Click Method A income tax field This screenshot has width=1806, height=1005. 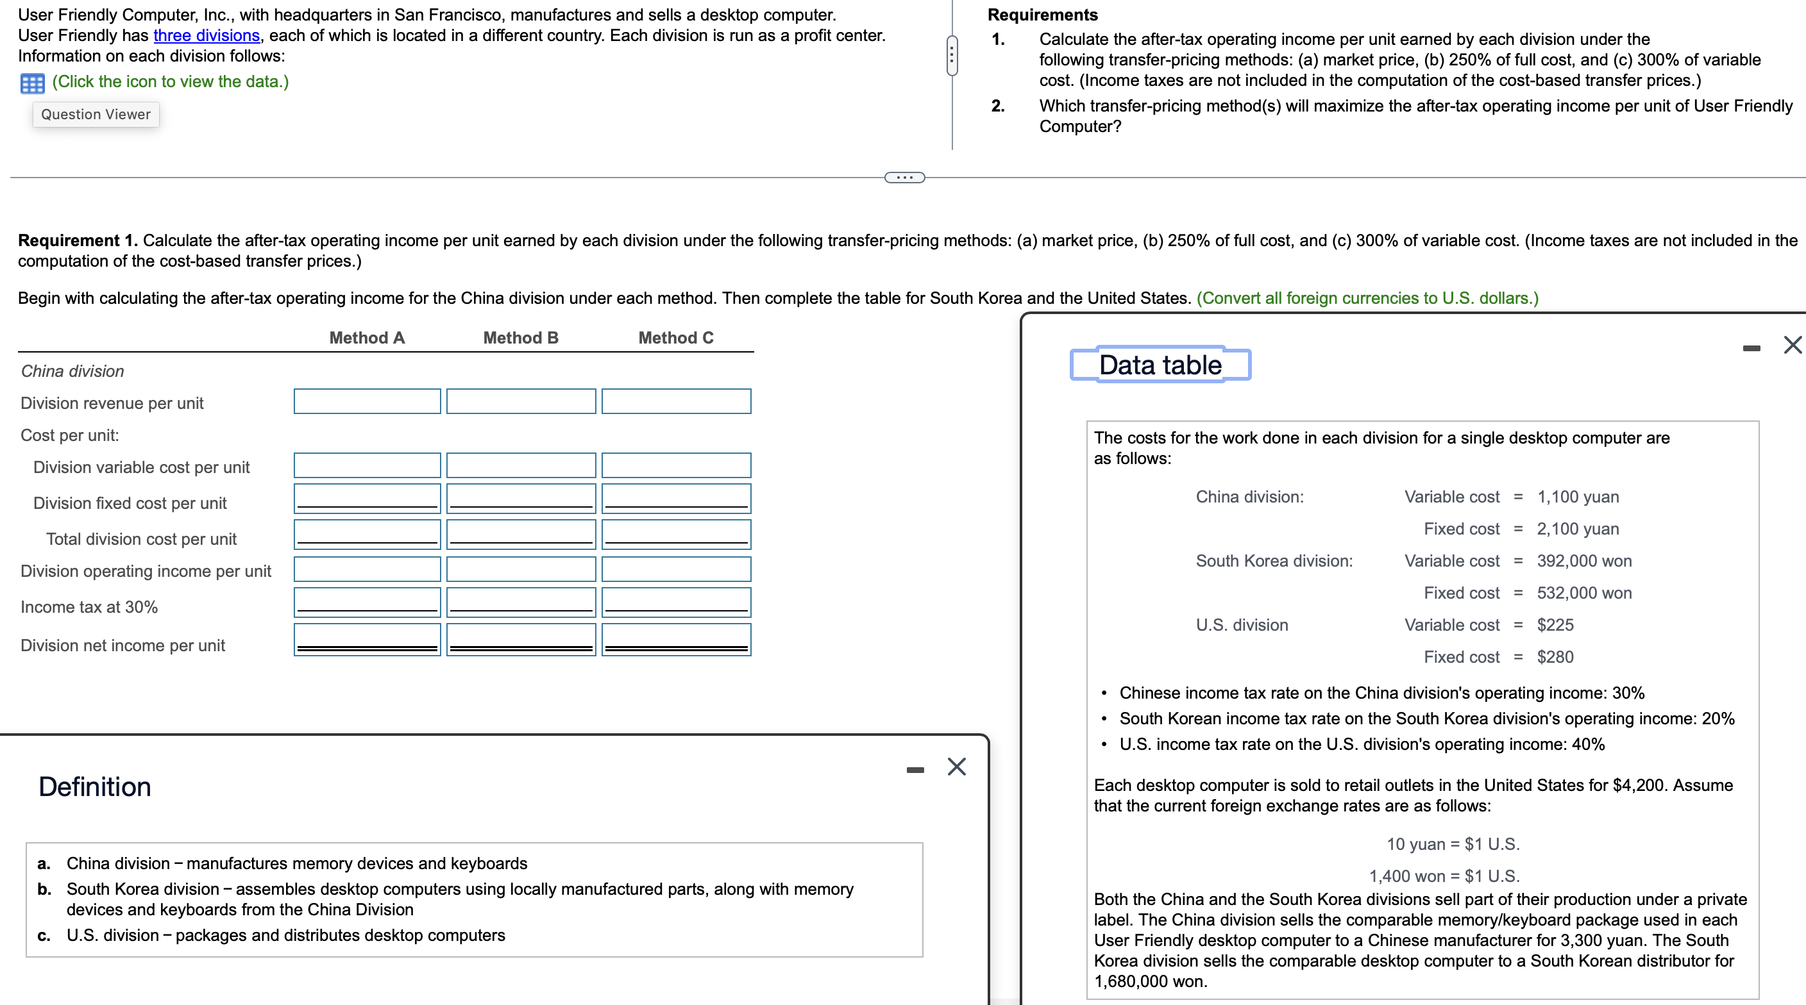point(367,602)
